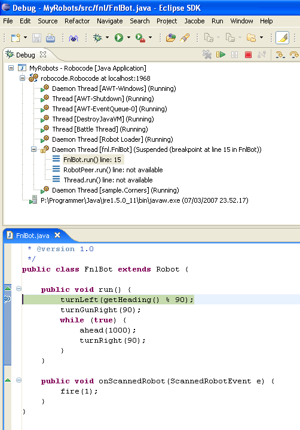
Task: Open the New wizard dropdown arrow
Action: coord(25,38)
